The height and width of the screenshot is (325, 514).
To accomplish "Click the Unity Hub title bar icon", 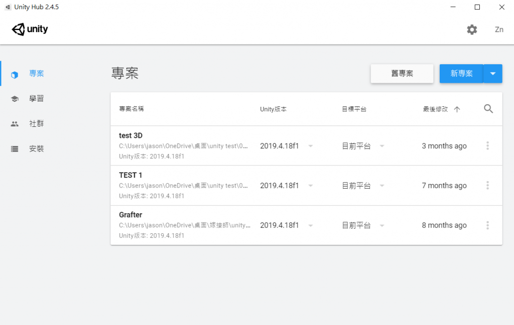I will click(8, 7).
